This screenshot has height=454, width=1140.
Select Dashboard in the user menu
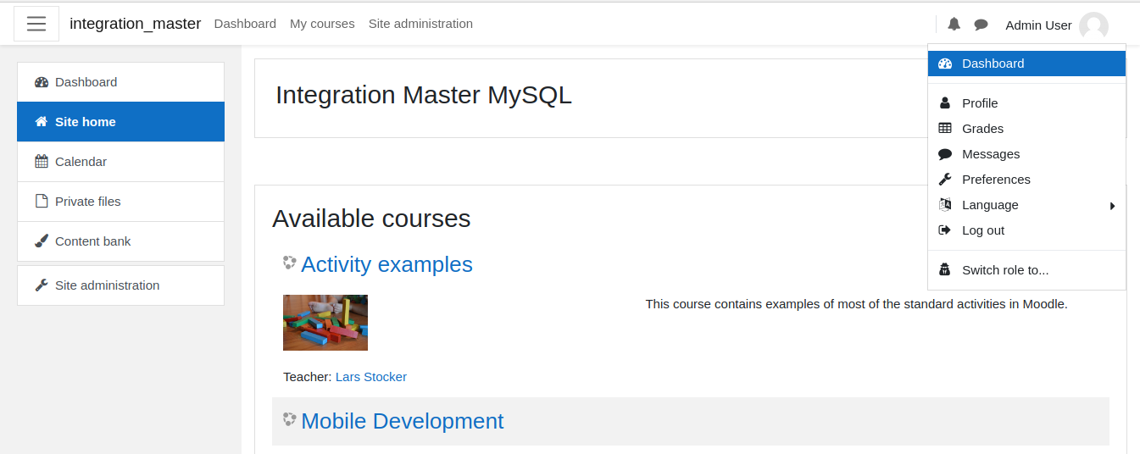1026,64
